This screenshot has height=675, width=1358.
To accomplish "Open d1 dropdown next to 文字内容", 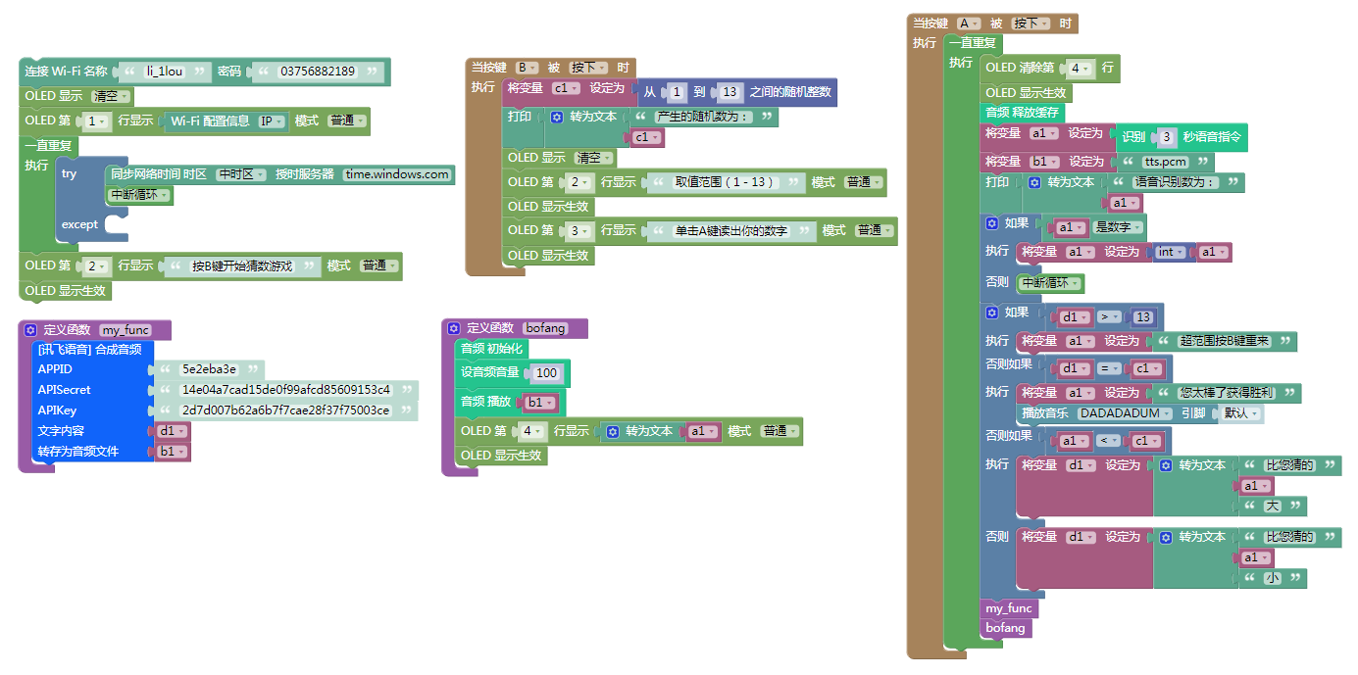I will (x=172, y=431).
